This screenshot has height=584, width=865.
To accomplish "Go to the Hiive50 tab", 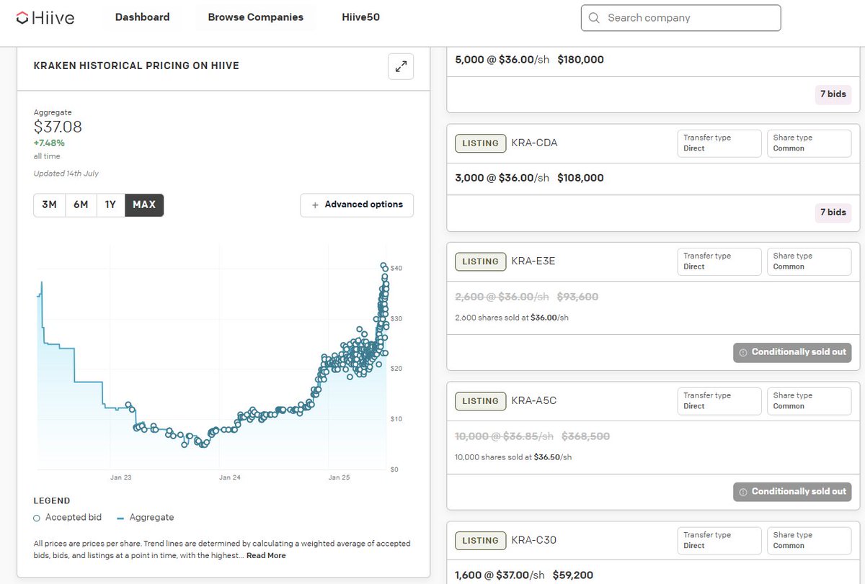I will pos(360,17).
